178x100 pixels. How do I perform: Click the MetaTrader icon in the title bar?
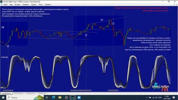tap(1, 2)
